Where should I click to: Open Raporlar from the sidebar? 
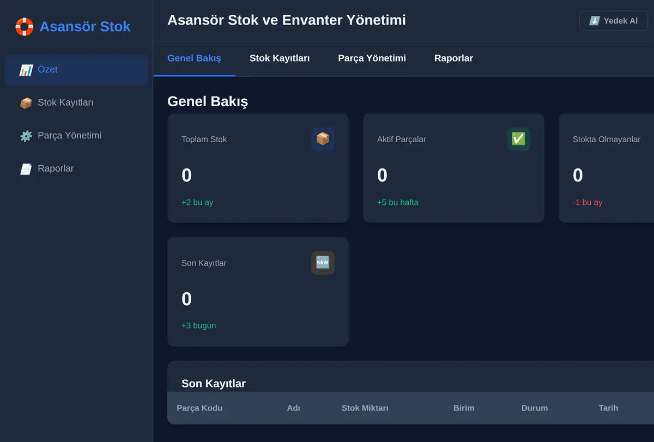pyautogui.click(x=76, y=169)
